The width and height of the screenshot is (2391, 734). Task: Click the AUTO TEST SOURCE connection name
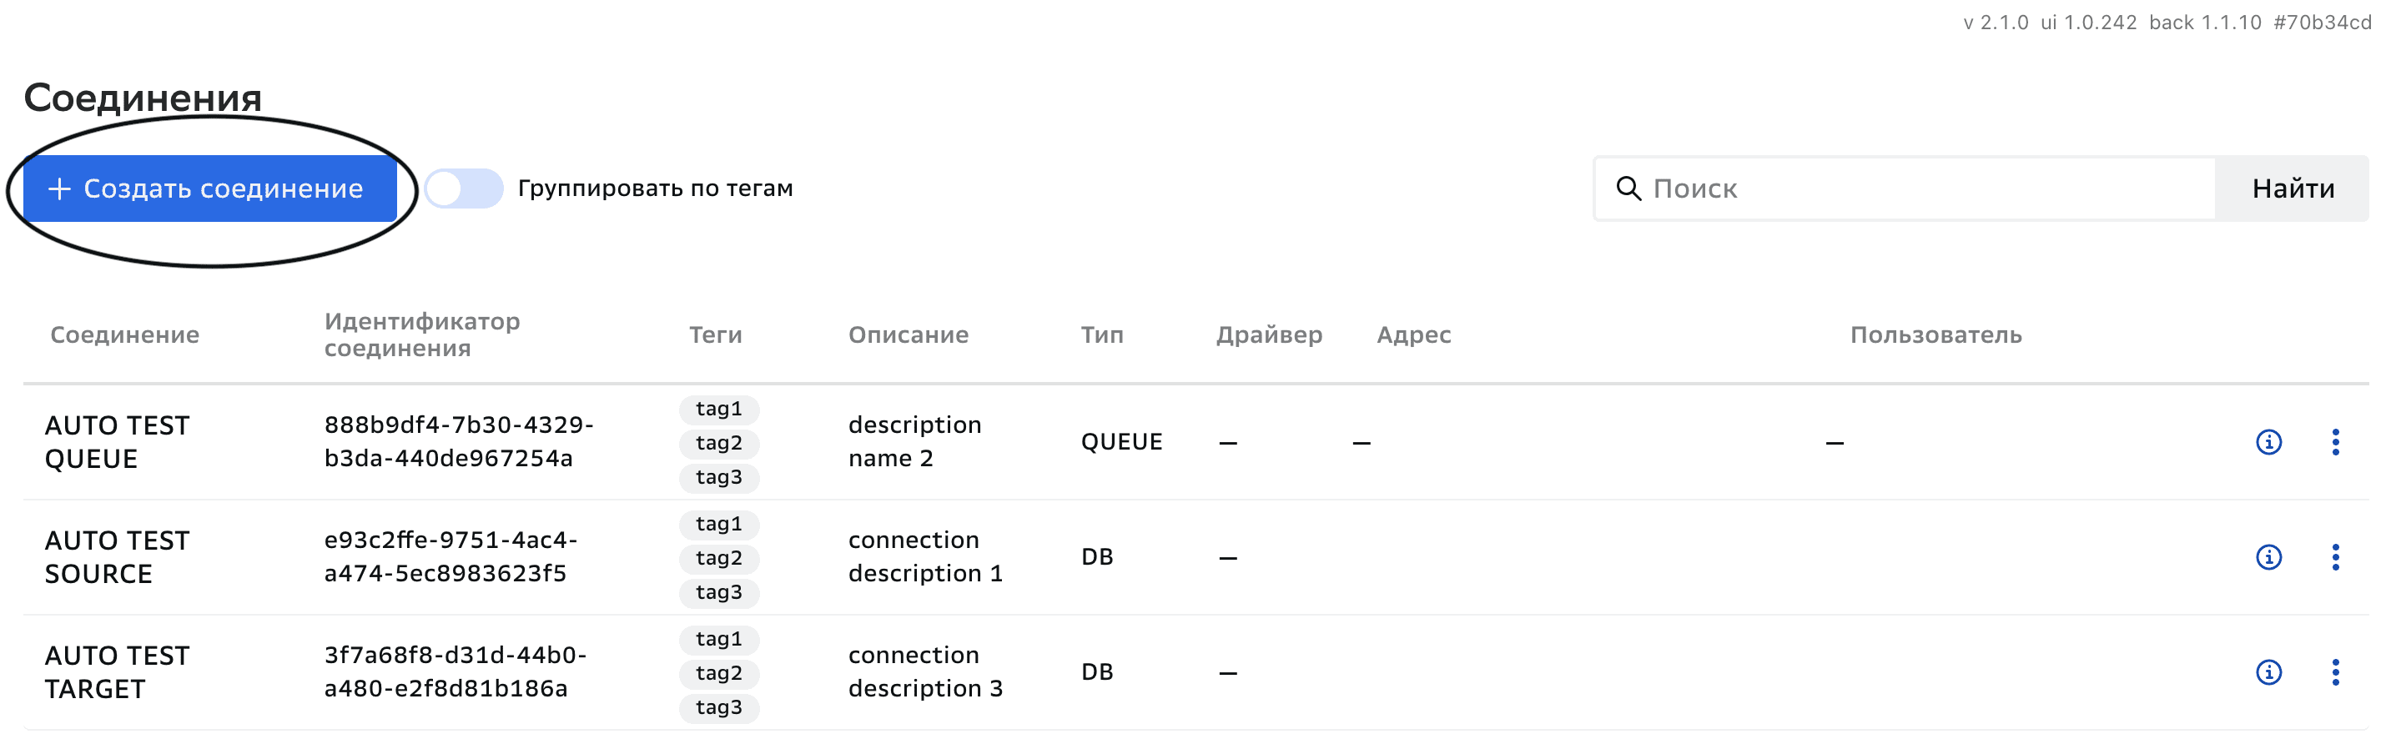click(117, 557)
